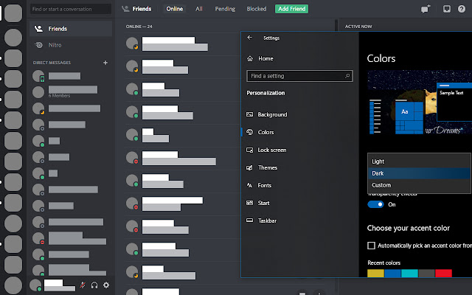
Task: Select the Colors settings page
Action: [x=260, y=132]
